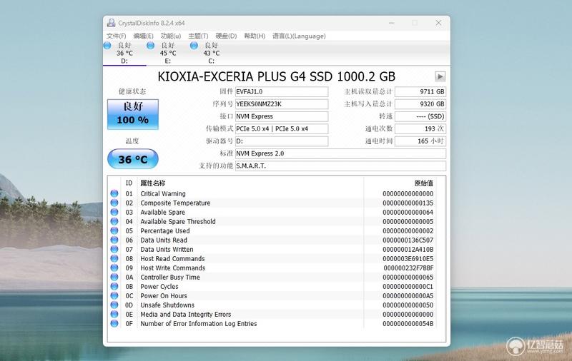Click the status orb for Power Cycles

click(114, 286)
